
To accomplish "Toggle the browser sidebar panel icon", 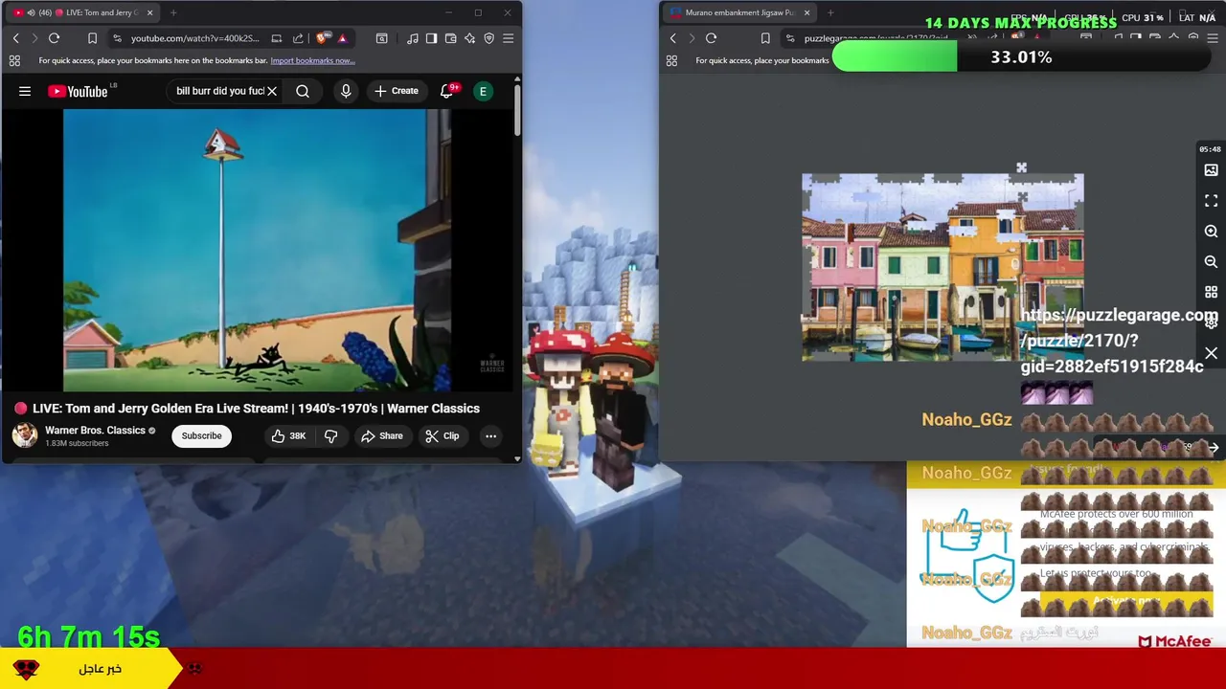I will pyautogui.click(x=431, y=38).
